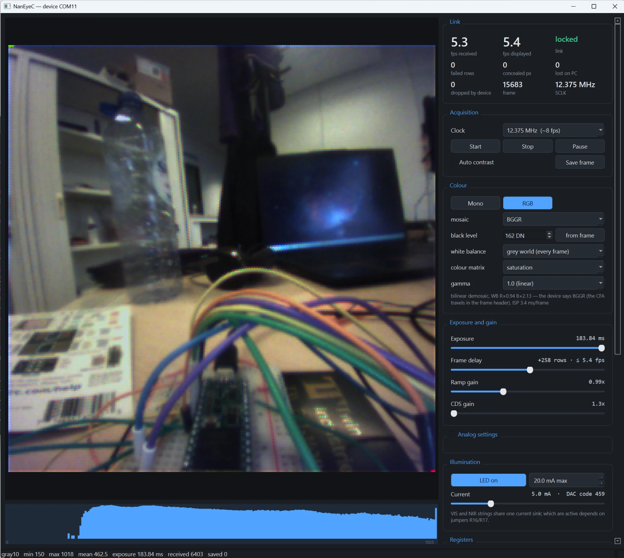Viewport: 624px width, 558px height.
Task: Click the scroll-down arrow of the settings panel
Action: tap(617, 541)
